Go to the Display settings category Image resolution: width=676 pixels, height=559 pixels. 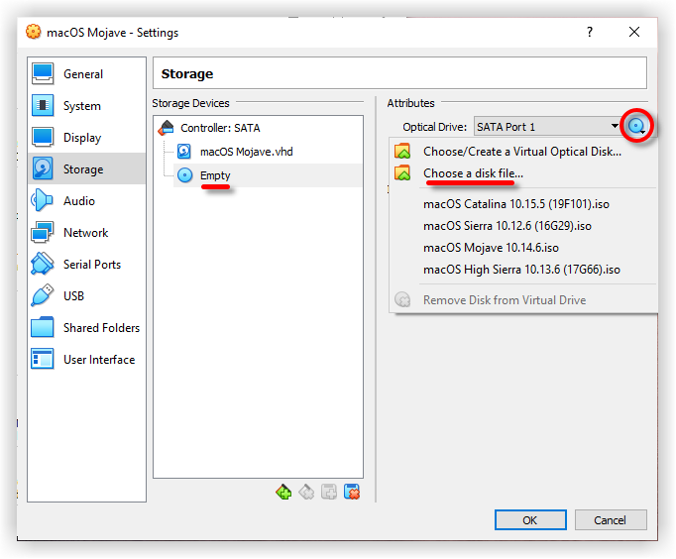tap(82, 138)
